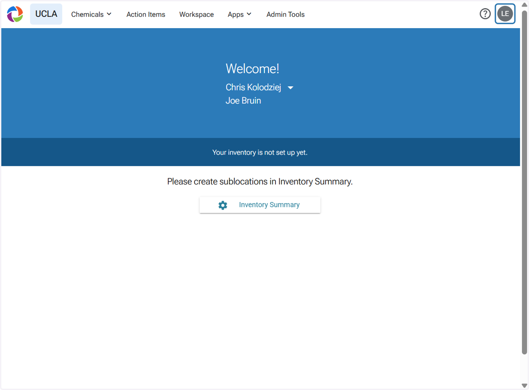529x390 pixels.
Task: Select the Chris Kolodziej name text
Action: click(253, 87)
